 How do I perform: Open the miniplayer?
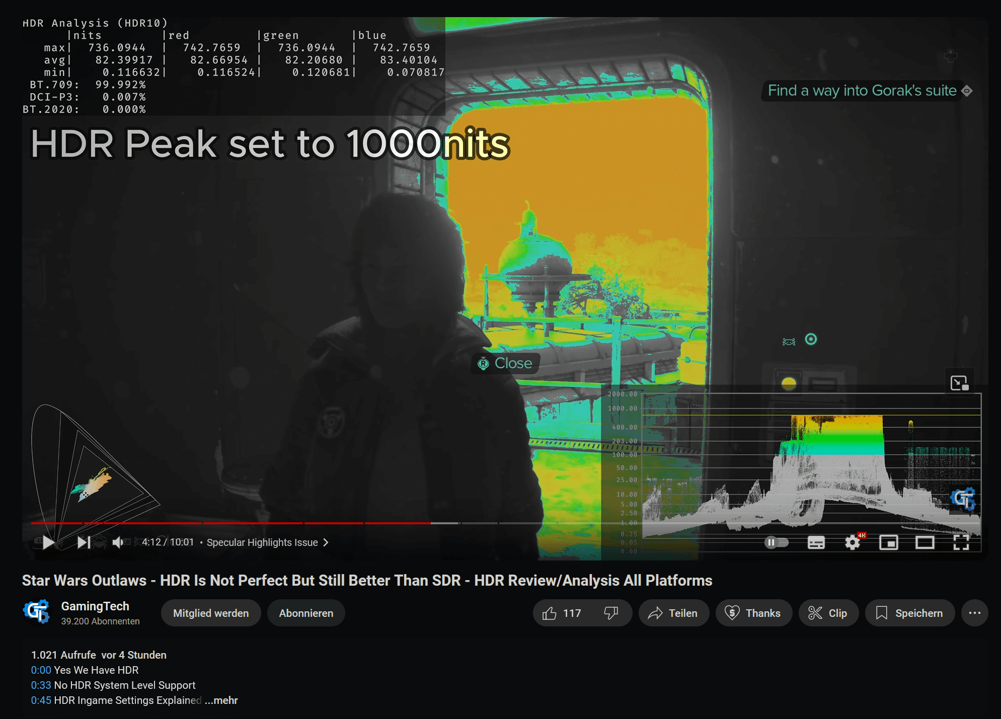pos(889,542)
